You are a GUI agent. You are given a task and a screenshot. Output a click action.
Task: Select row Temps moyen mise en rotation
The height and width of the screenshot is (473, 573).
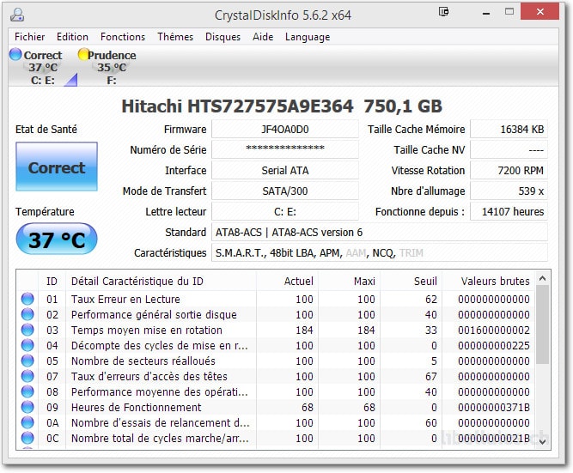[276, 330]
